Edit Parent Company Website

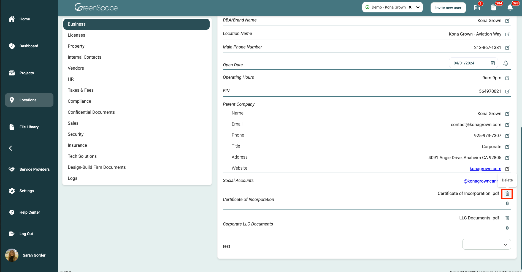[507, 169]
